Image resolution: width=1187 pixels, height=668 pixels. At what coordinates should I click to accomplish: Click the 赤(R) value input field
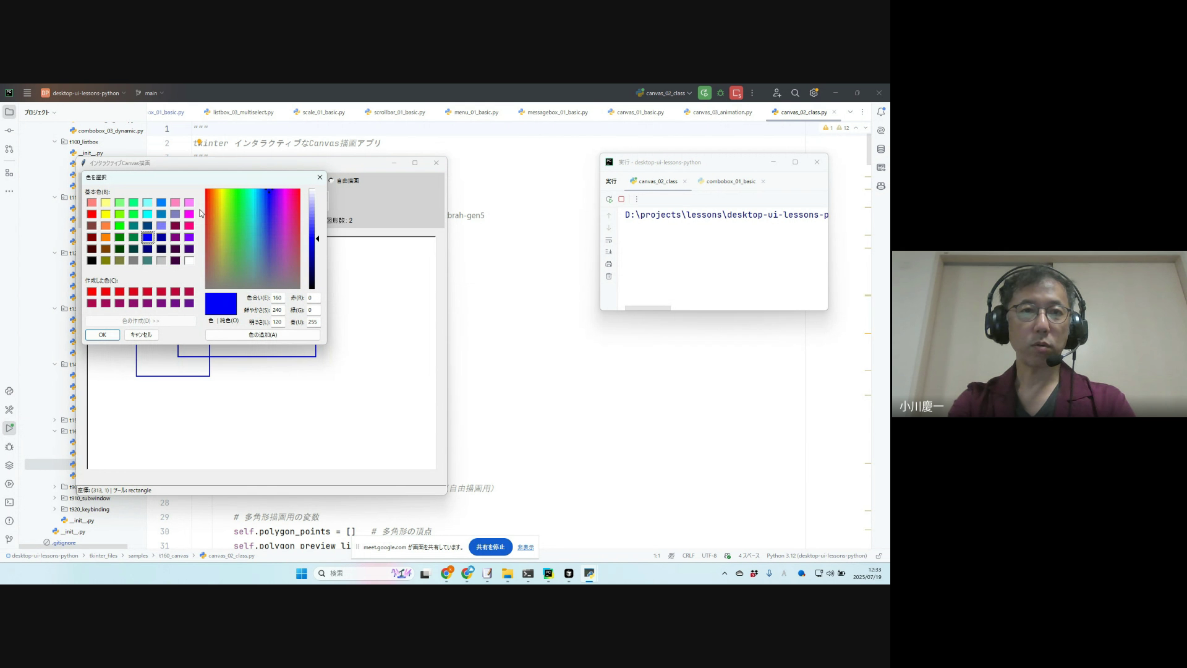313,298
